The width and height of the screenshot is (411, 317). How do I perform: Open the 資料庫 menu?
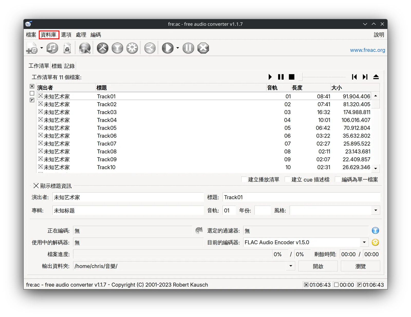coord(49,35)
